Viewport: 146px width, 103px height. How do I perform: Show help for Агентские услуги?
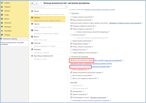85,35
